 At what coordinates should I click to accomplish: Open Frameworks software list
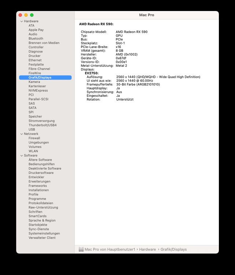click(x=38, y=186)
